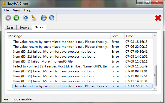Screen dimensions: 165x103
Task: Click the 'Push mode enabled.' status text
Action: (19, 99)
